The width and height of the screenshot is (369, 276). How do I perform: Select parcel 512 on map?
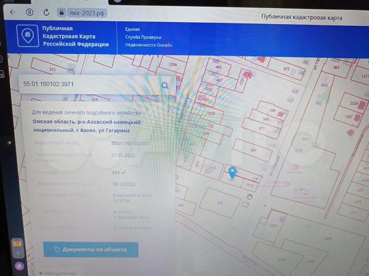tap(52, 70)
